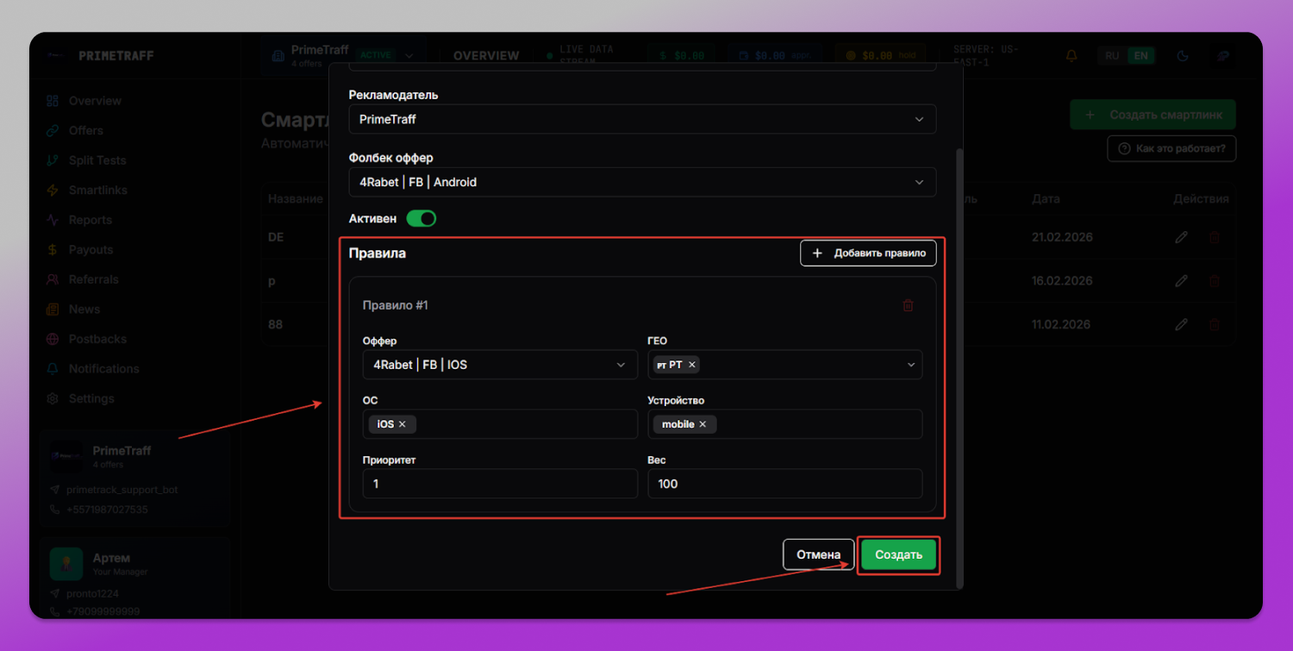
Task: Delete the smartlink dated 11.02.2026
Action: (1215, 325)
